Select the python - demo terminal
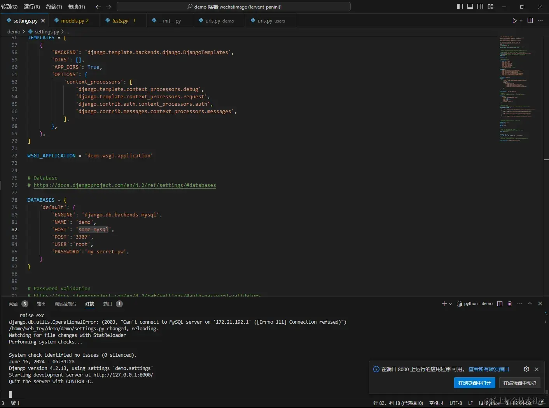This screenshot has height=408, width=549. click(475, 304)
